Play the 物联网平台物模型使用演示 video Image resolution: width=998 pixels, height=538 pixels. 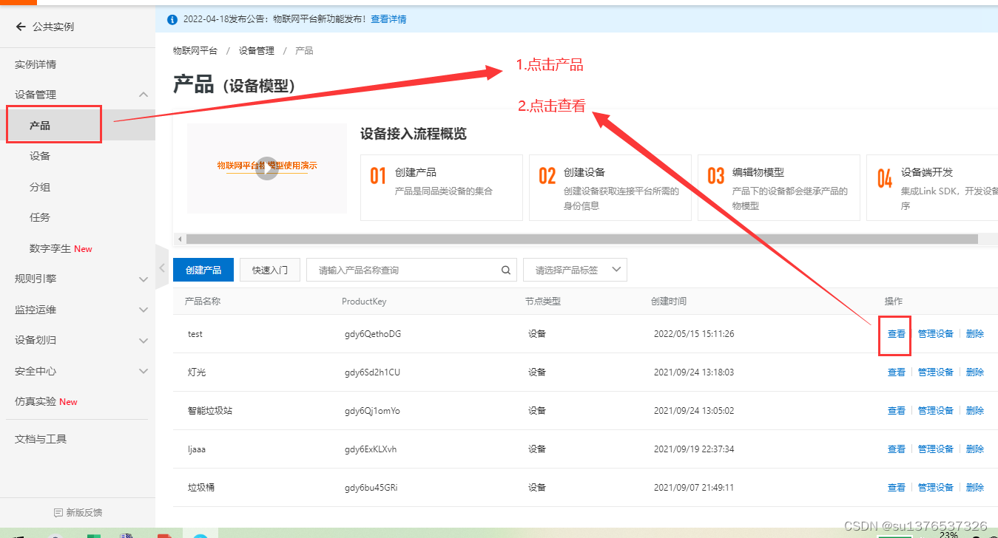(x=267, y=168)
